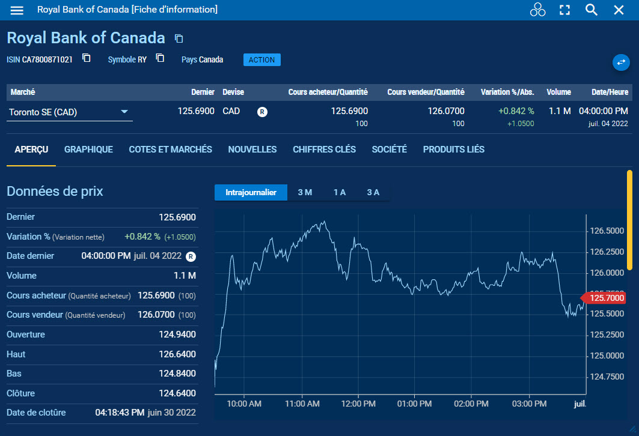Click the blue swap arrows button
Image resolution: width=639 pixels, height=436 pixels.
621,62
